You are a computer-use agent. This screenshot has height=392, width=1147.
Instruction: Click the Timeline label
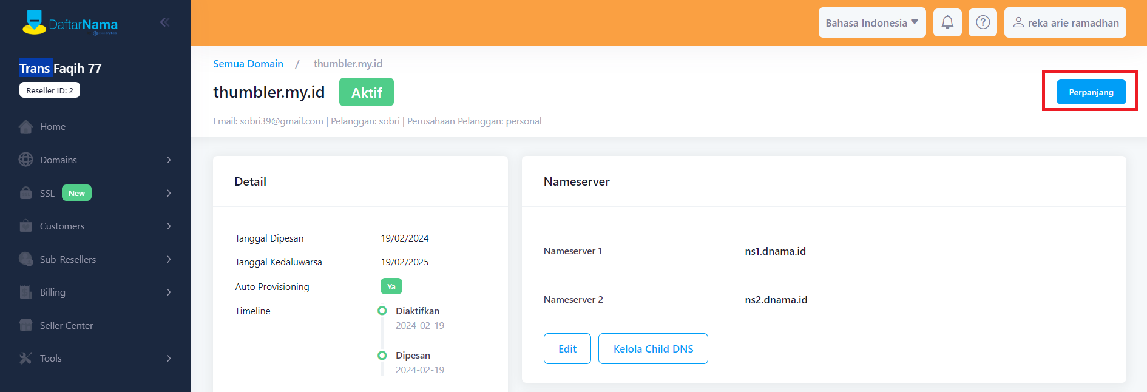252,311
